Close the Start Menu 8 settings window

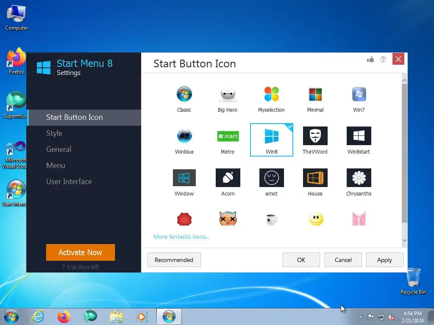[x=398, y=59]
